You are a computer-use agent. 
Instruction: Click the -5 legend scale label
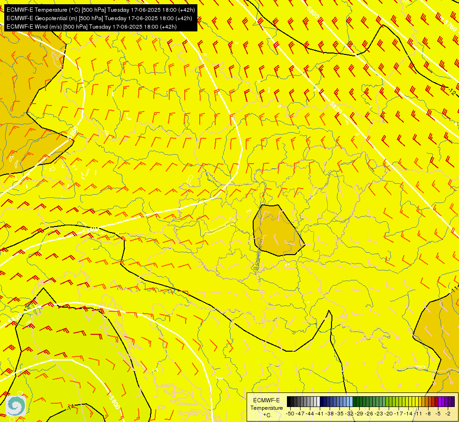[438, 414]
